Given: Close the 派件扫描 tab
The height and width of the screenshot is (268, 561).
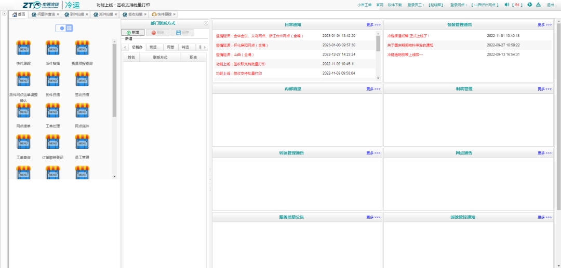Looking at the screenshot, I should click(x=116, y=15).
